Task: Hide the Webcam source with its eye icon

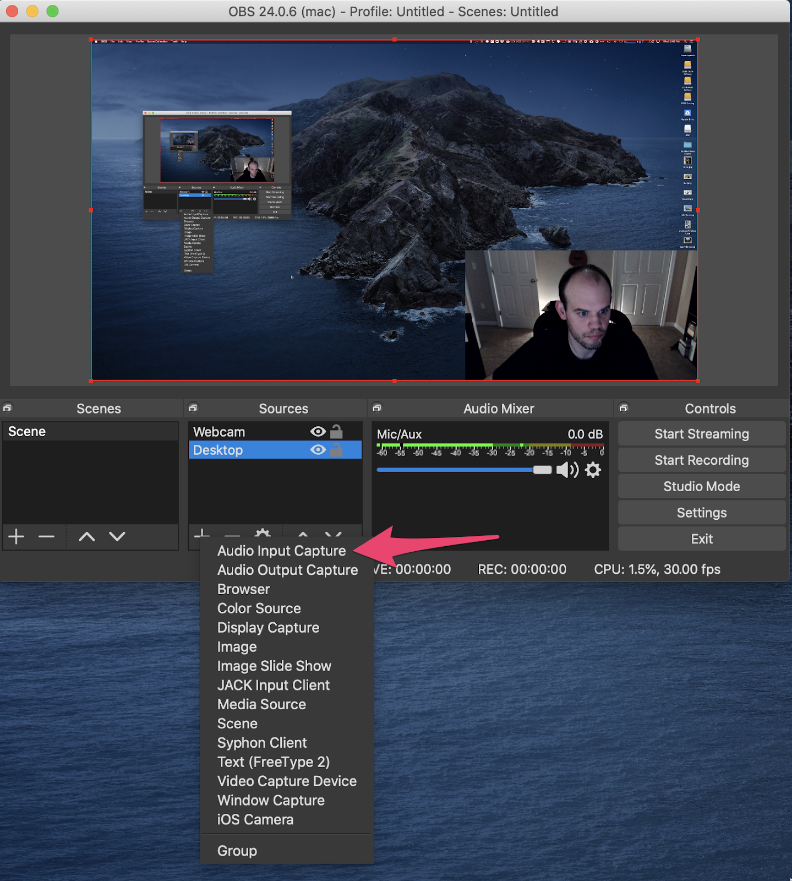Action: pos(318,432)
